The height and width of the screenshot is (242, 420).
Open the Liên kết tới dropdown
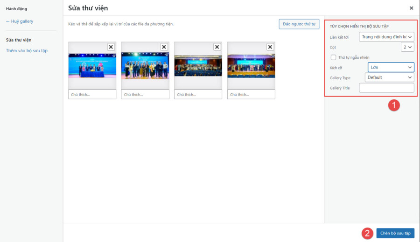pyautogui.click(x=386, y=37)
